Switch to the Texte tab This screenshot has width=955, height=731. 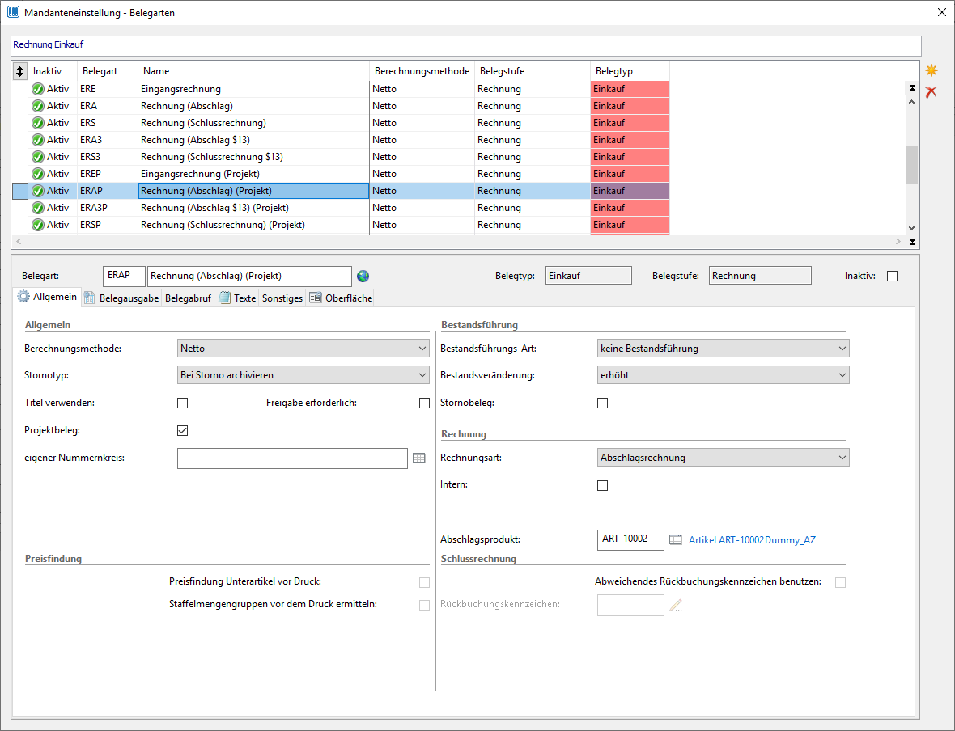pos(237,298)
